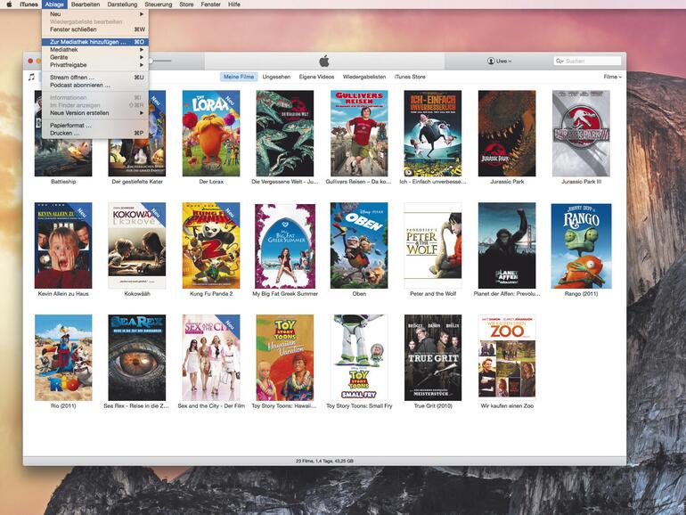Image resolution: width=686 pixels, height=515 pixels.
Task: Choose Papierformat menu entry
Action: [x=95, y=126]
